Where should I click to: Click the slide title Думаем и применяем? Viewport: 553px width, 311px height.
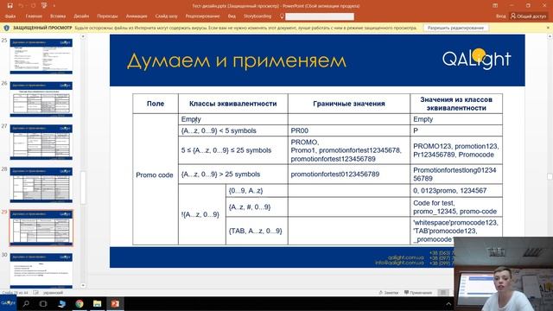click(236, 60)
